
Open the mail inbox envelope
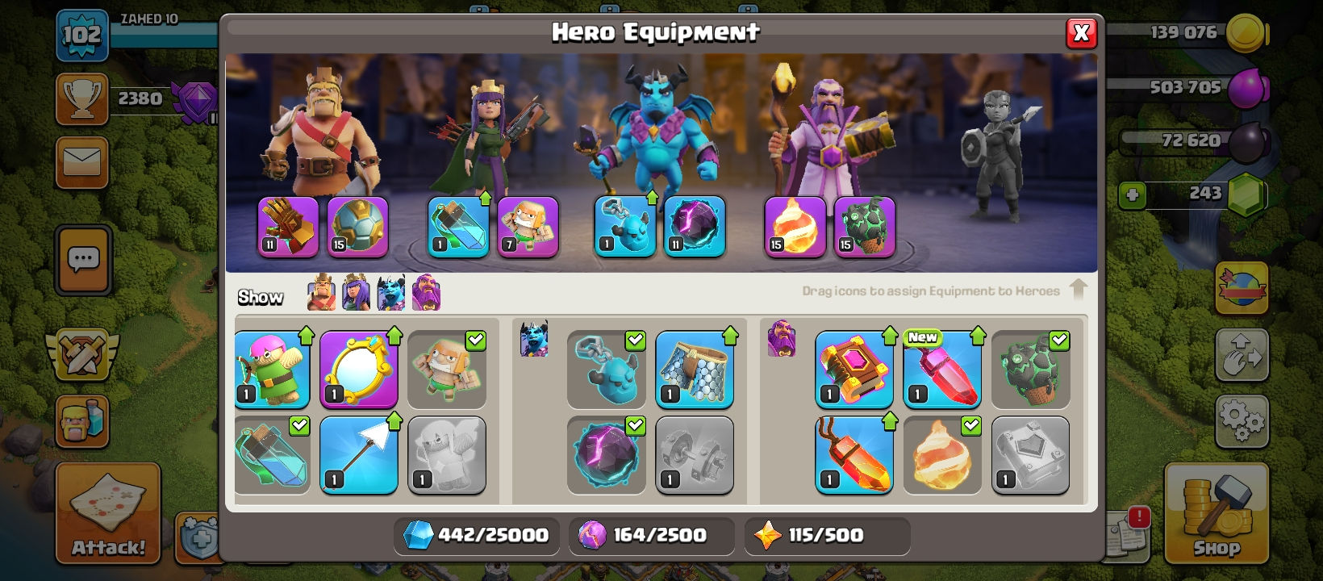[x=81, y=161]
